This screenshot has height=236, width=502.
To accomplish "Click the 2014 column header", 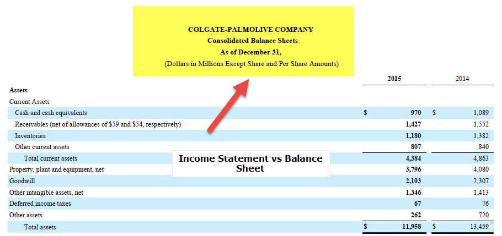I will [x=462, y=79].
